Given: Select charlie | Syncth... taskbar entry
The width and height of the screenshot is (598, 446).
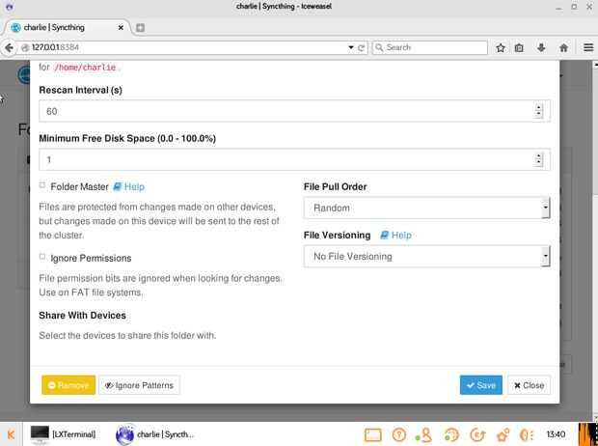Looking at the screenshot, I should pos(155,434).
